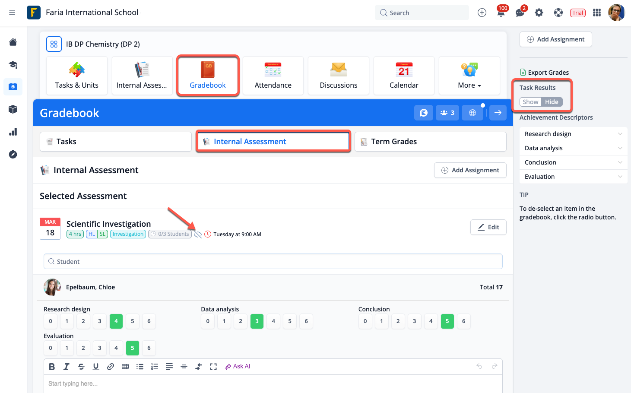This screenshot has width=631, height=393.
Task: Open the messages chat bubble icon
Action: coord(520,13)
